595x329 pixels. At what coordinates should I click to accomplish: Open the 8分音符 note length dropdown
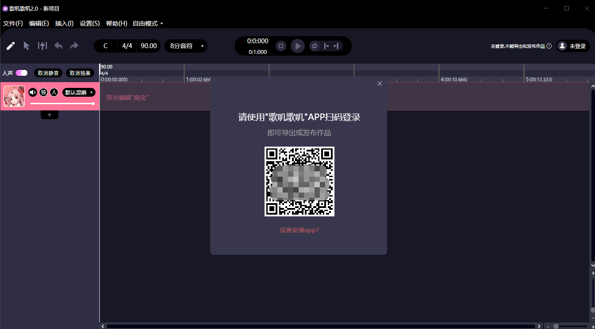pyautogui.click(x=186, y=46)
